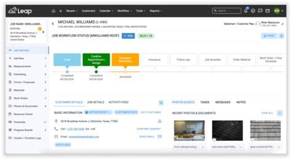
Task: Click Send Email link
Action: click(147, 137)
